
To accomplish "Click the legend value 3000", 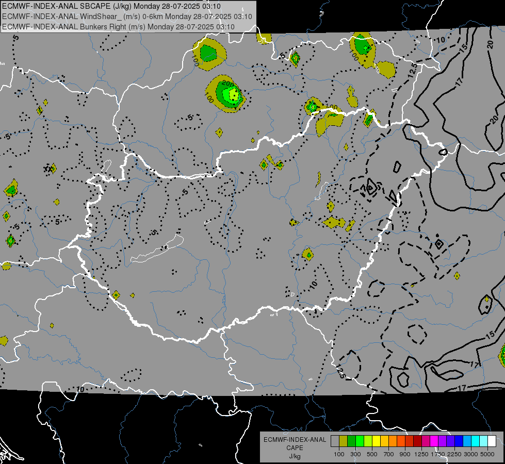I will point(471,454).
